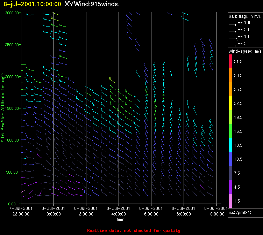Viewport: 263px width, 235px height.
Task: Click the '== 5' barb legend value
Action: pos(242,44)
